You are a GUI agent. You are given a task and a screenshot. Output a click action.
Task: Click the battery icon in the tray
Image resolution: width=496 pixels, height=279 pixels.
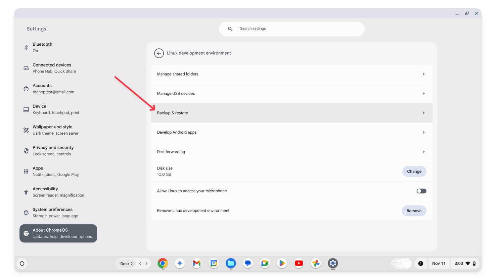pyautogui.click(x=474, y=263)
